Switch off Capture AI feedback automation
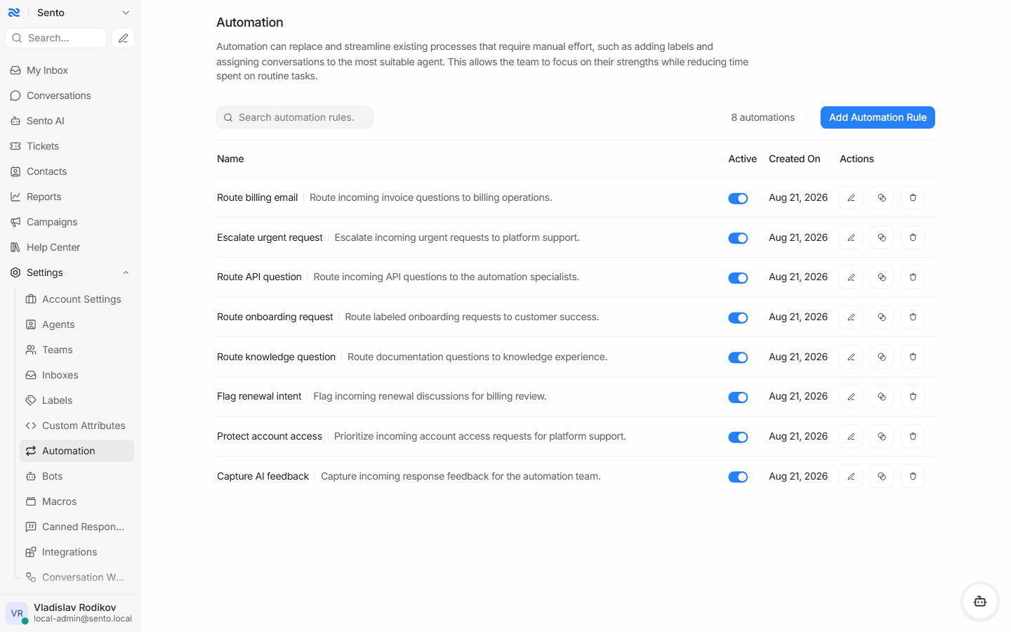Screen dimensions: 1011x632 [x=738, y=478]
